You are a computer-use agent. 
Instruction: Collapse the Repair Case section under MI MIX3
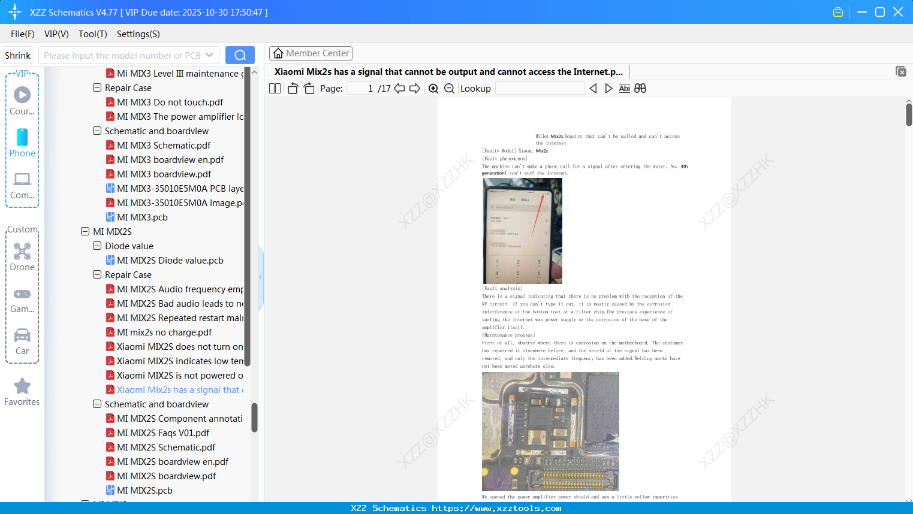97,87
